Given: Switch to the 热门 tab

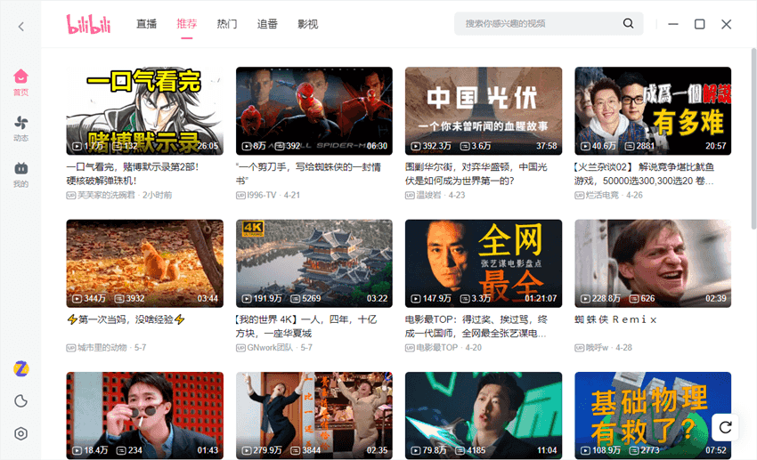Looking at the screenshot, I should coord(227,24).
